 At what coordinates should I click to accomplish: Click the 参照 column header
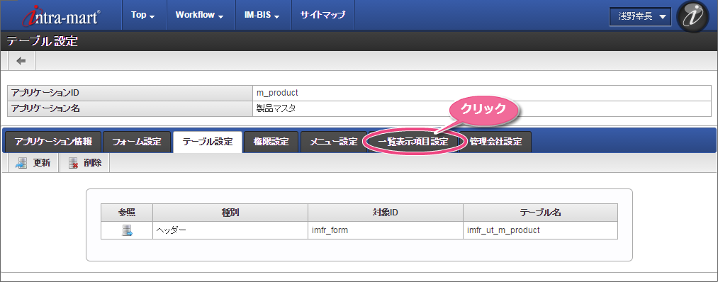click(127, 213)
